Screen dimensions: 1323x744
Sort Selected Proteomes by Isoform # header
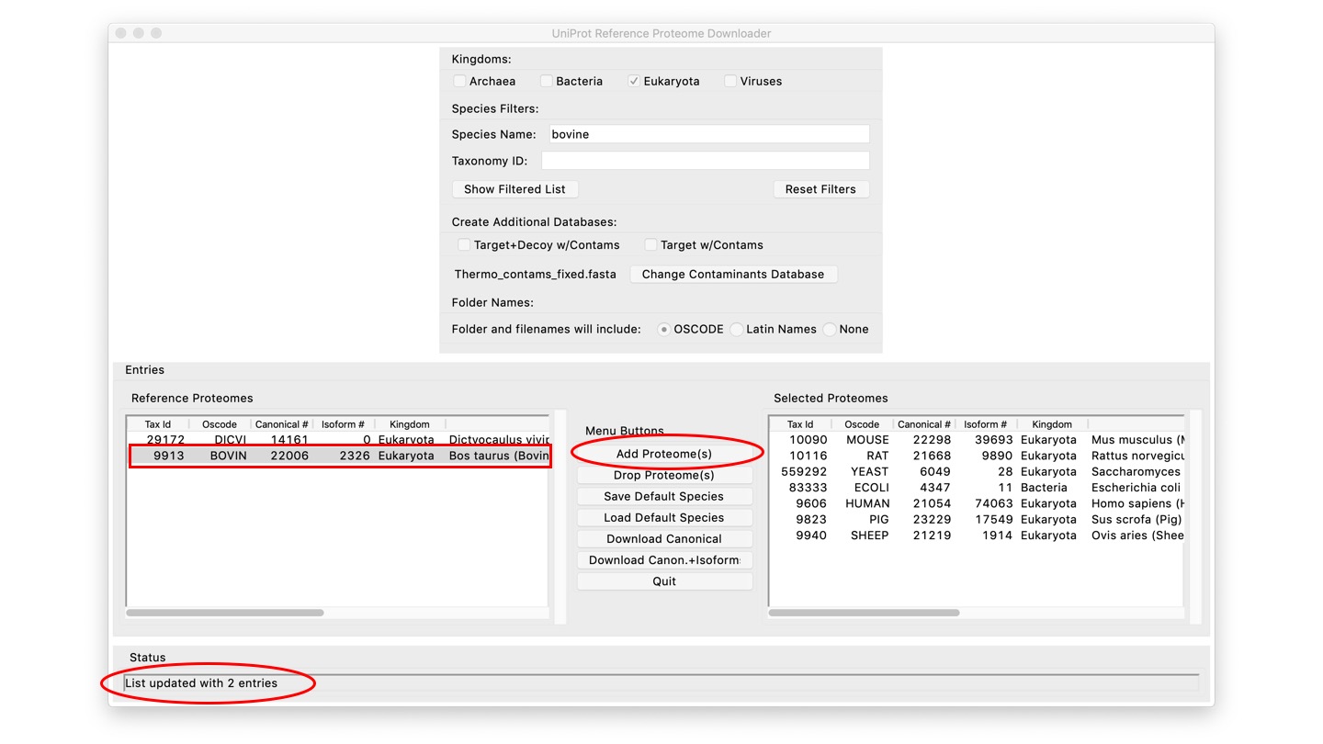tap(986, 424)
